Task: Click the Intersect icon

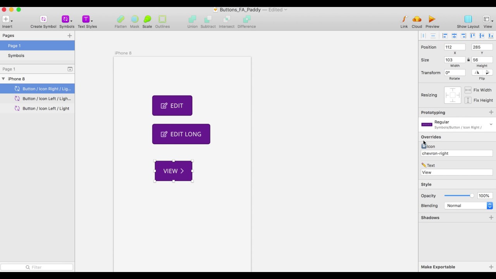Action: tap(226, 19)
